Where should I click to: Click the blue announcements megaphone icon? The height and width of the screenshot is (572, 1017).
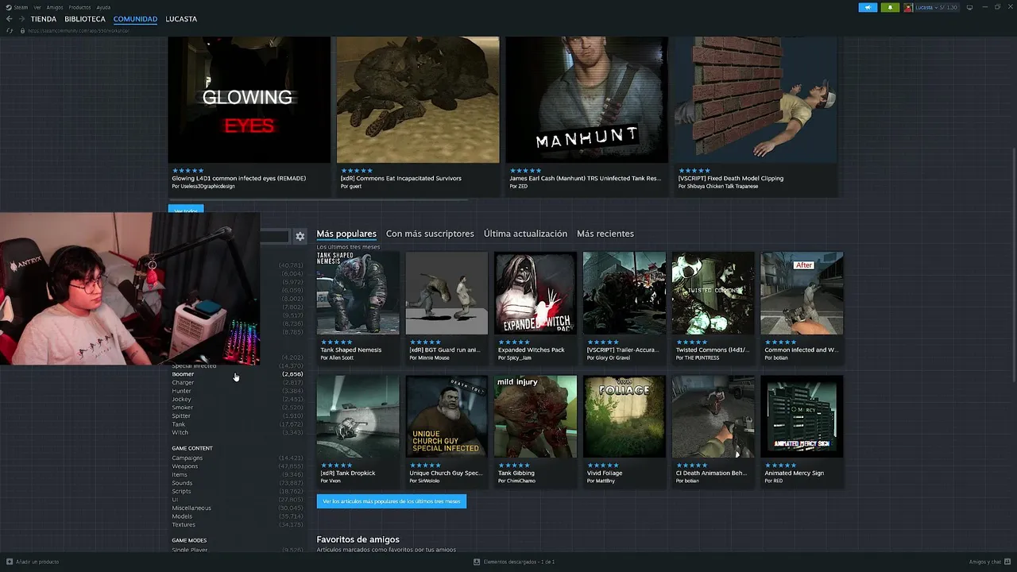point(868,7)
